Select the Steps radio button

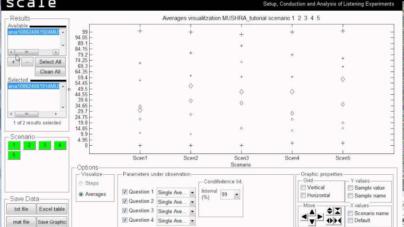(81, 183)
